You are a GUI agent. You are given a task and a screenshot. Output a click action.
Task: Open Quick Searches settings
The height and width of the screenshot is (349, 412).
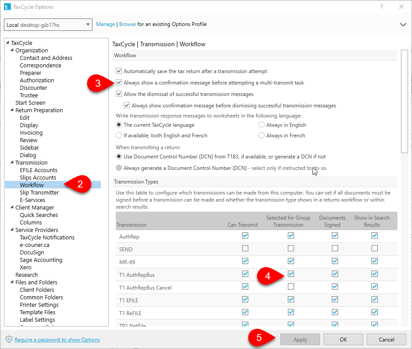pyautogui.click(x=39, y=215)
